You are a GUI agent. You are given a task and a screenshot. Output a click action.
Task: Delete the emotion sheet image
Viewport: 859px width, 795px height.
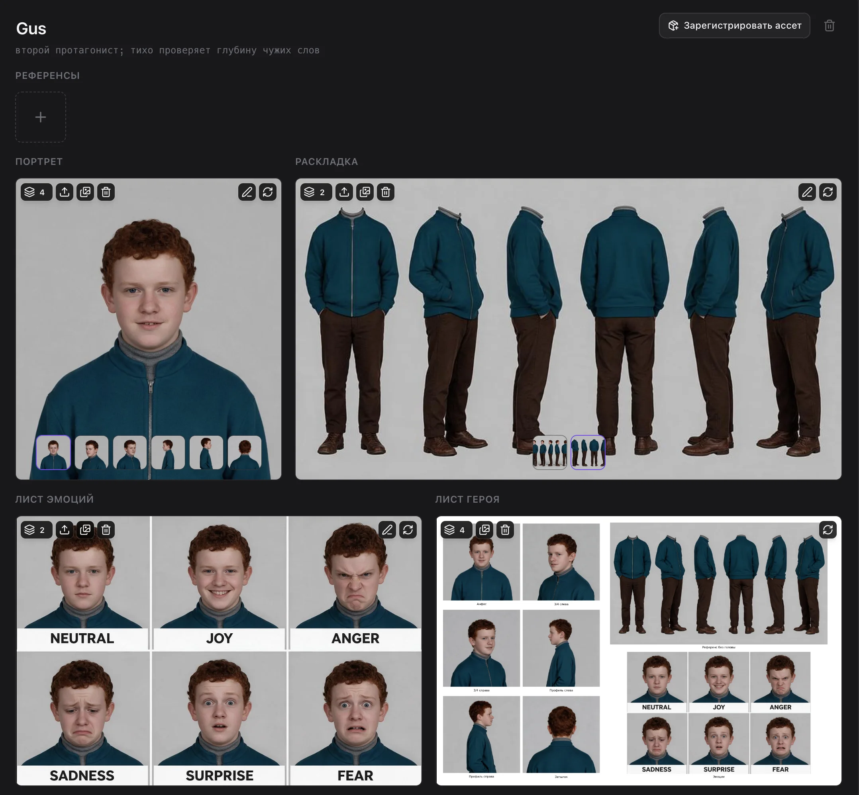point(106,530)
